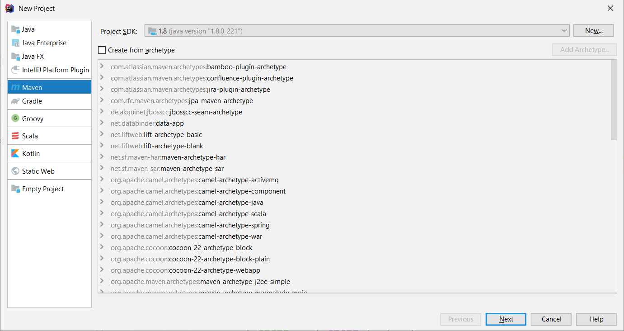Expand maven-archetype-har node arrow
Viewport: 624px width, 331px height.
[102, 157]
